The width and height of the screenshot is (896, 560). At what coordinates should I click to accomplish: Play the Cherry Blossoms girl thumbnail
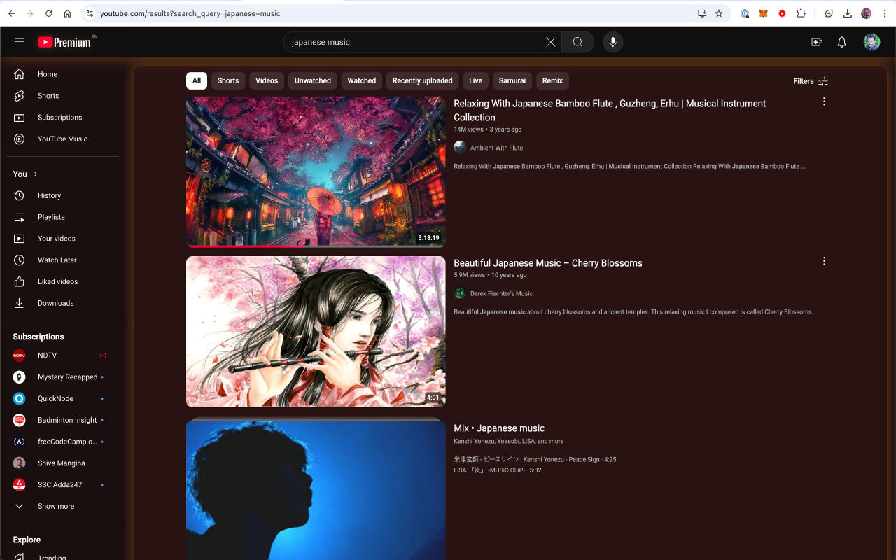click(316, 332)
